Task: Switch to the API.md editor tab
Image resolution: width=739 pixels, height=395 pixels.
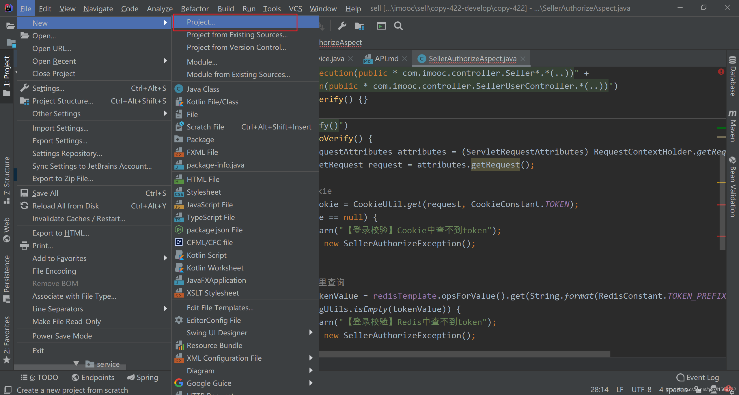Action: tap(386, 59)
